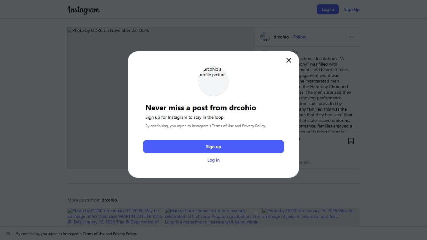Click drcohio's profile picture in the popup
The width and height of the screenshot is (427, 240).
click(x=213, y=81)
